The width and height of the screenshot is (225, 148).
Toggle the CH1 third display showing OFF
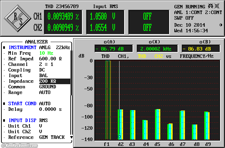coord(147,16)
